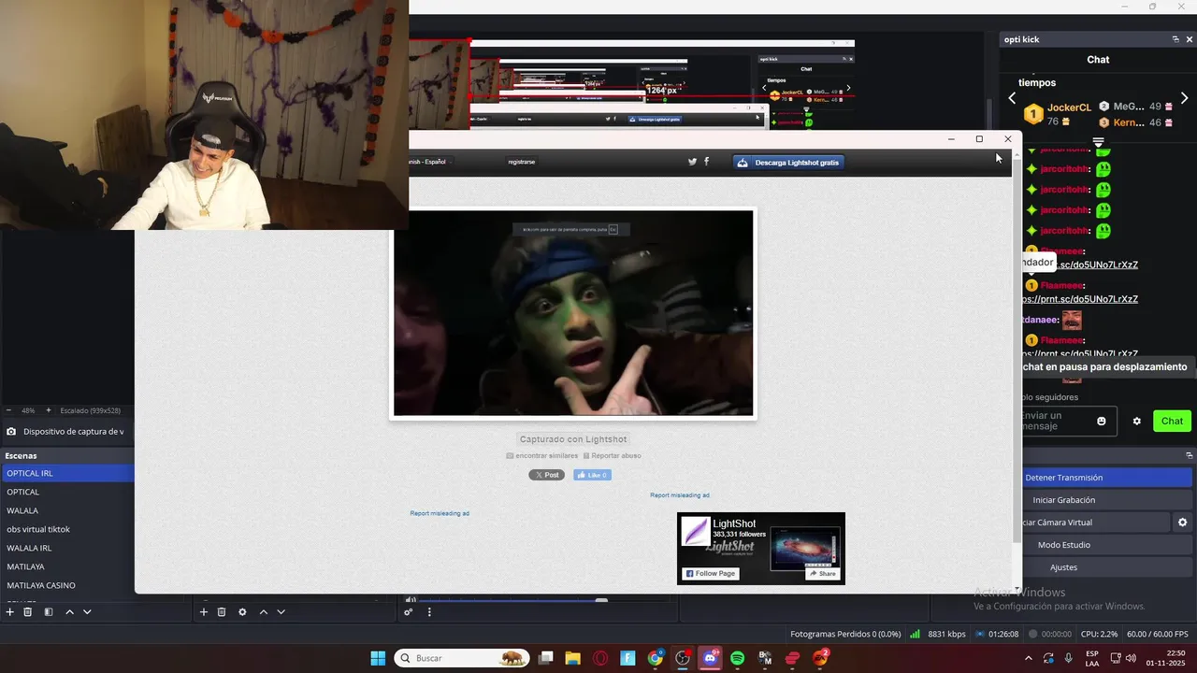Move selected source up
The height and width of the screenshot is (673, 1197).
(x=263, y=611)
